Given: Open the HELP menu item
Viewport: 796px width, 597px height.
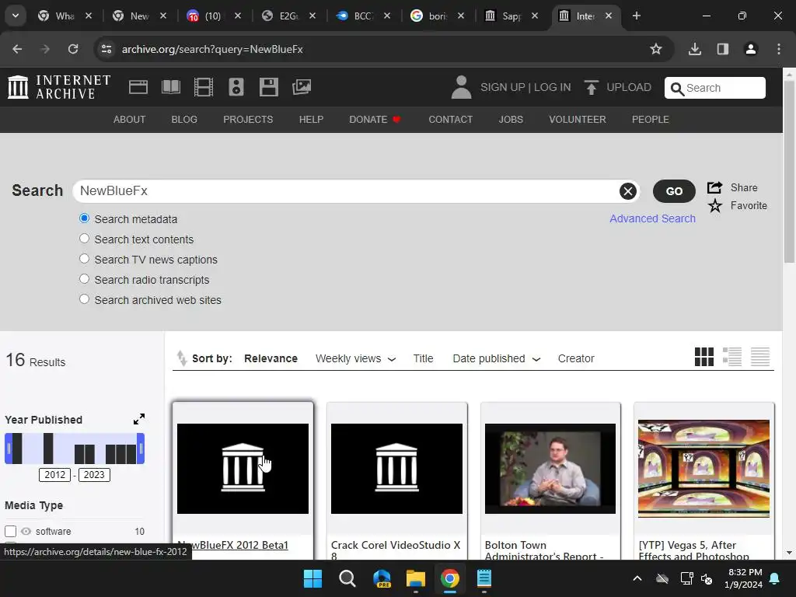Looking at the screenshot, I should (x=311, y=119).
